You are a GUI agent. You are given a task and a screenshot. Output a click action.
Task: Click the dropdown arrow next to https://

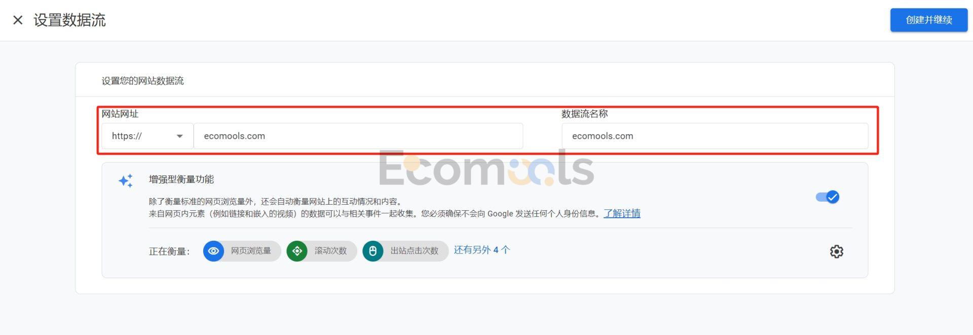(179, 136)
